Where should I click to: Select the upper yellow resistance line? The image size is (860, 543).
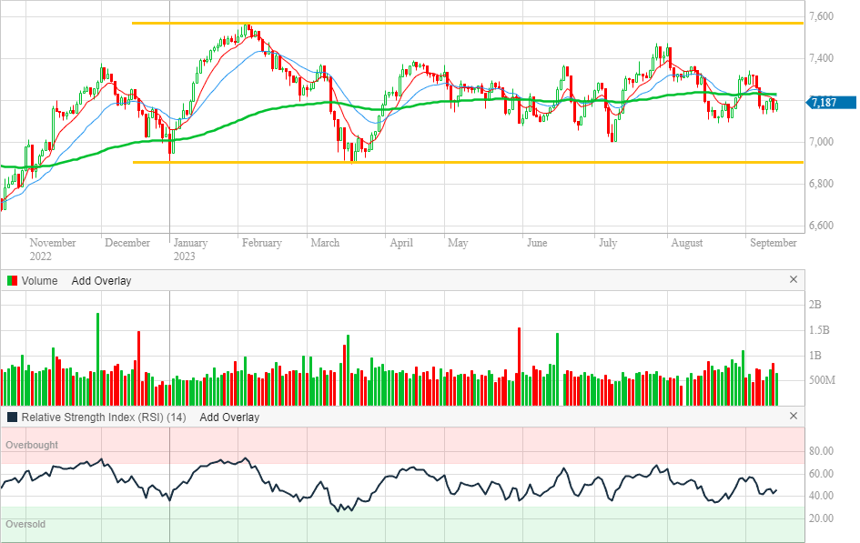tap(455, 23)
